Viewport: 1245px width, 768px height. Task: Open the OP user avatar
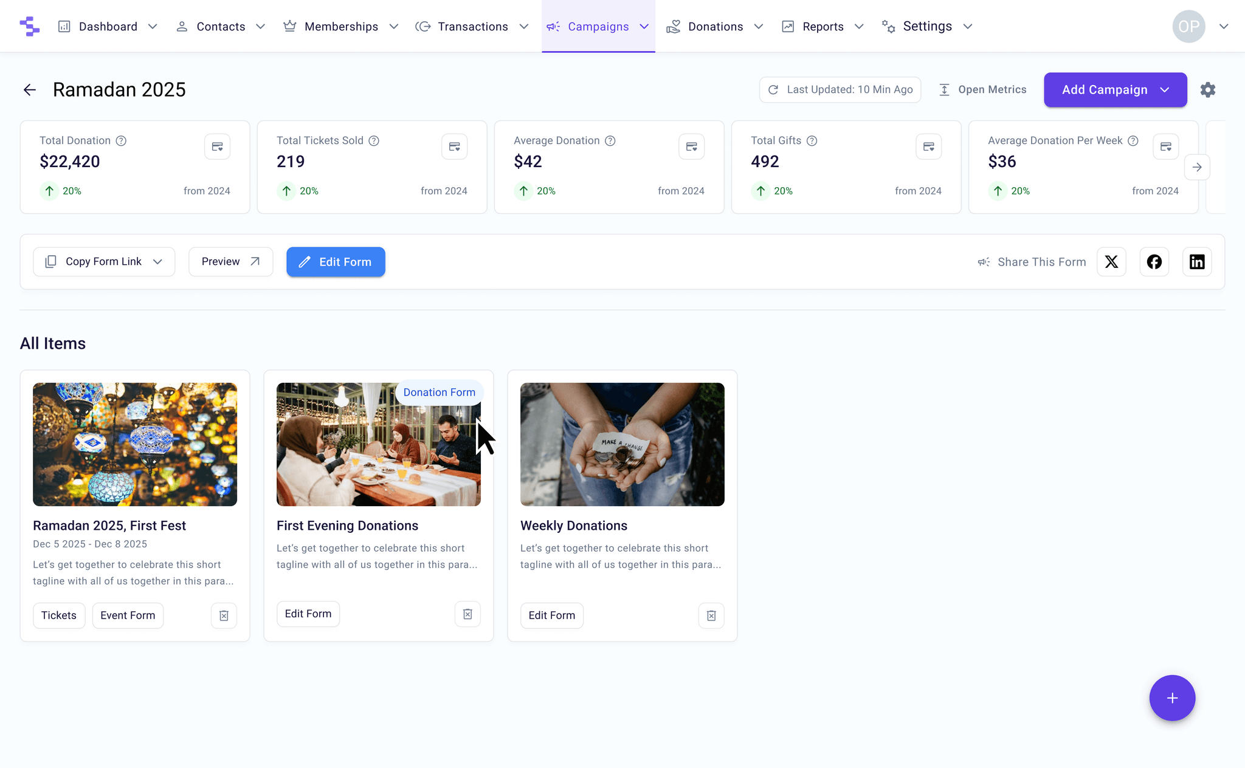(x=1188, y=26)
